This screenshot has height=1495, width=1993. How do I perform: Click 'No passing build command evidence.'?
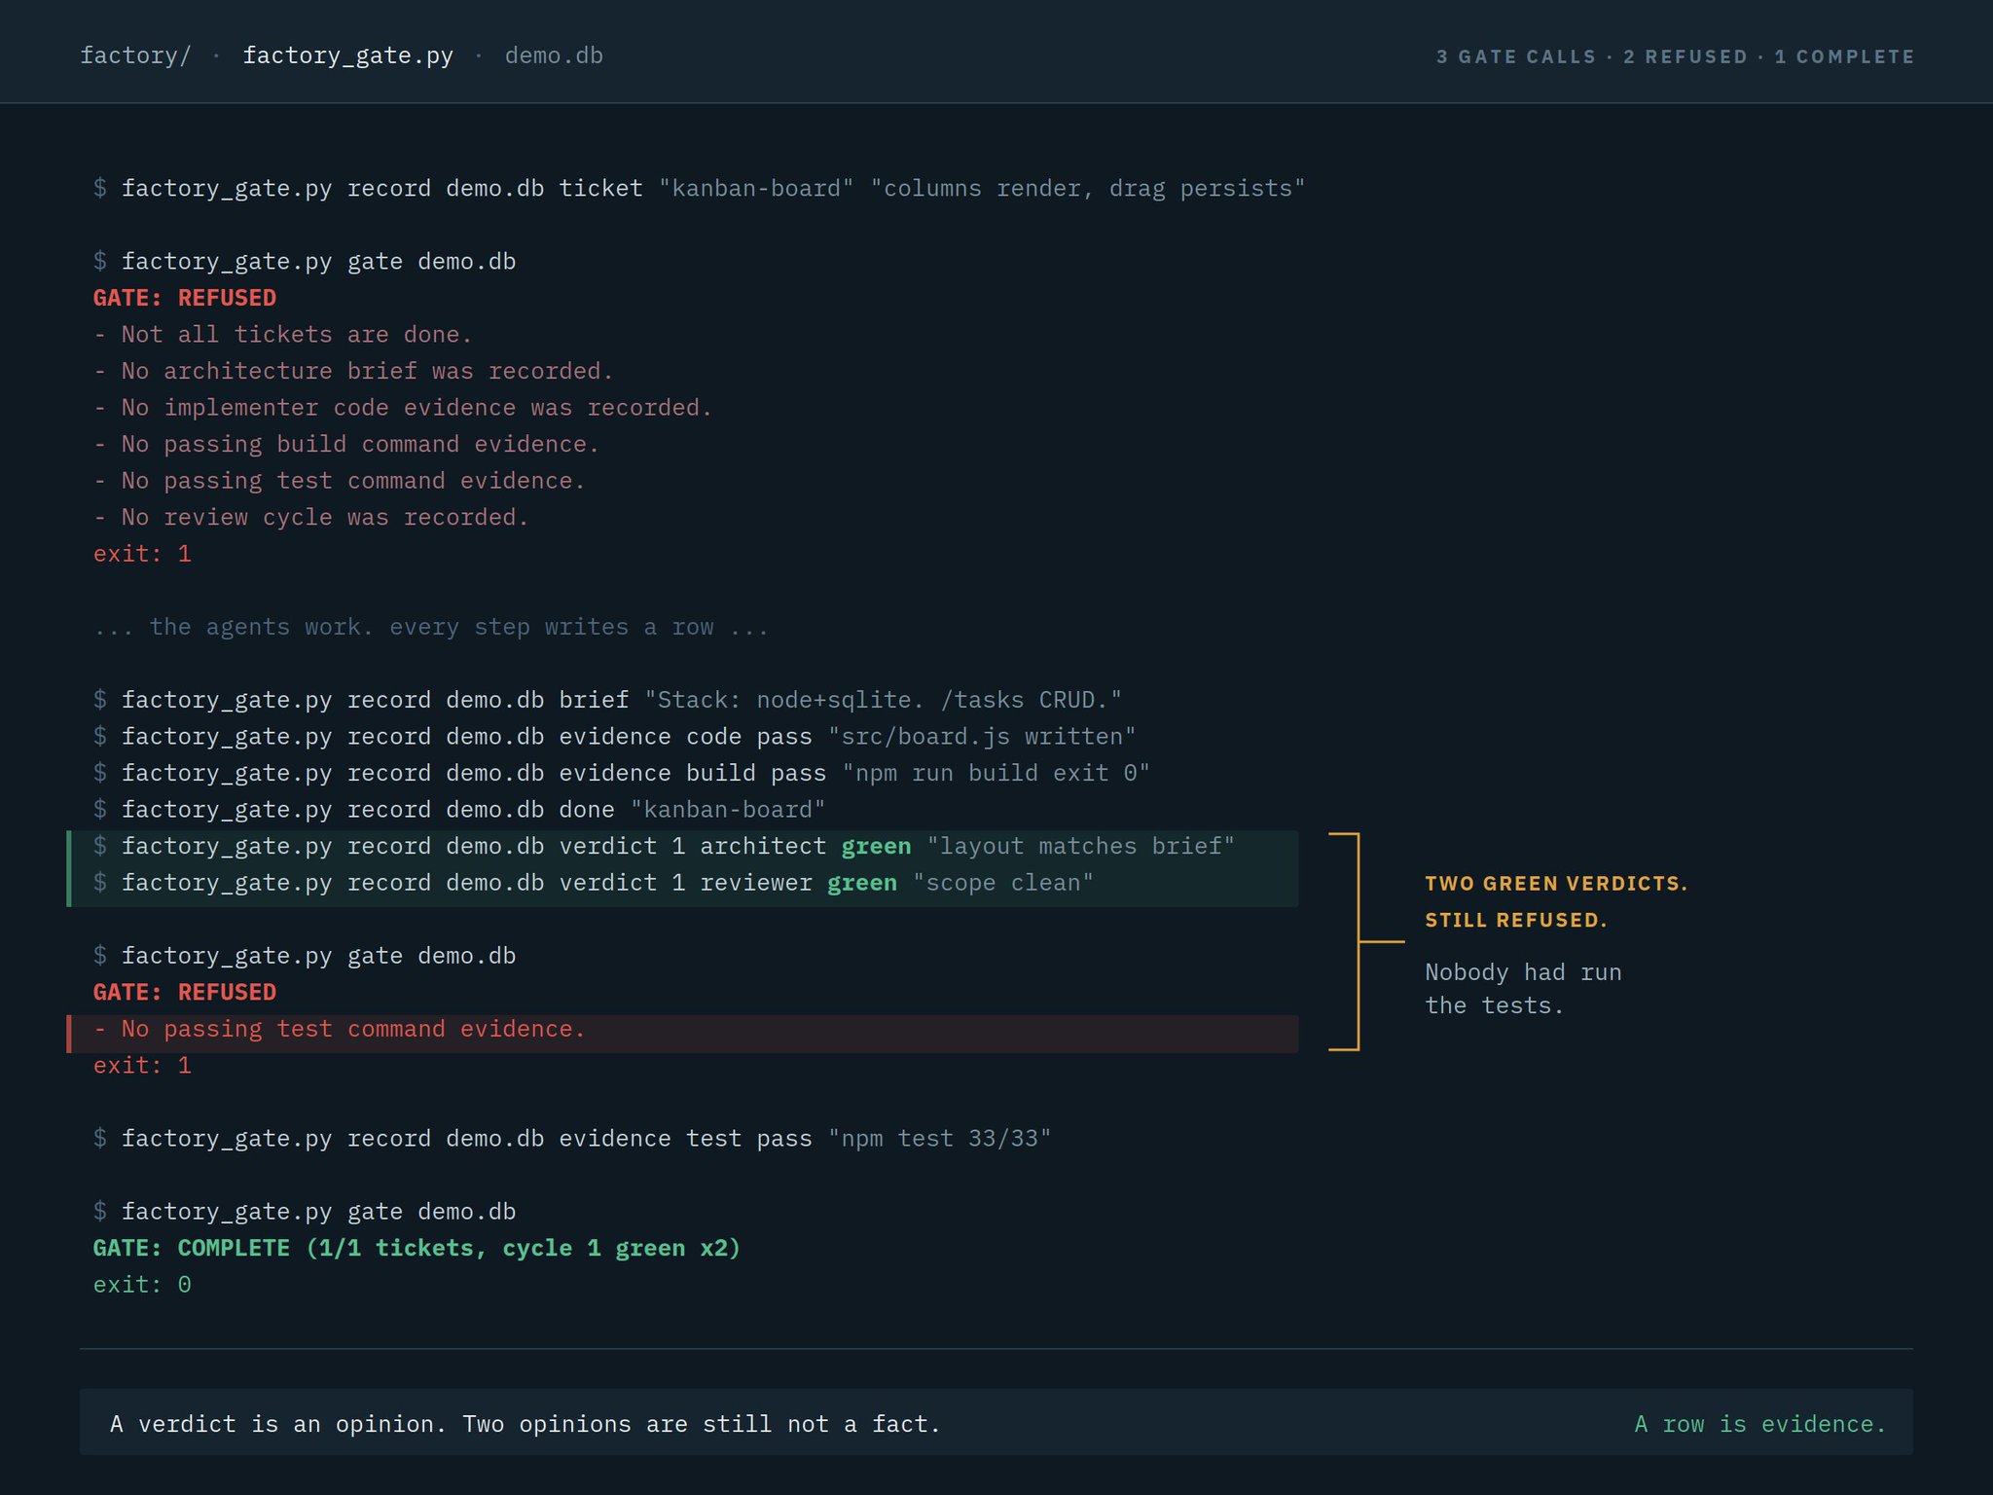pyautogui.click(x=346, y=444)
